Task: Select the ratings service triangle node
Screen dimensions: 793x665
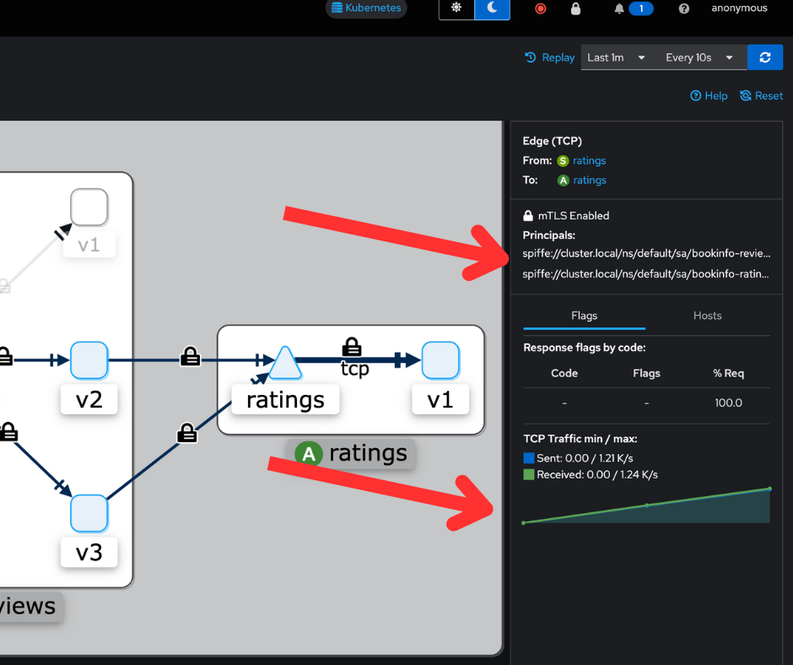Action: pyautogui.click(x=284, y=363)
